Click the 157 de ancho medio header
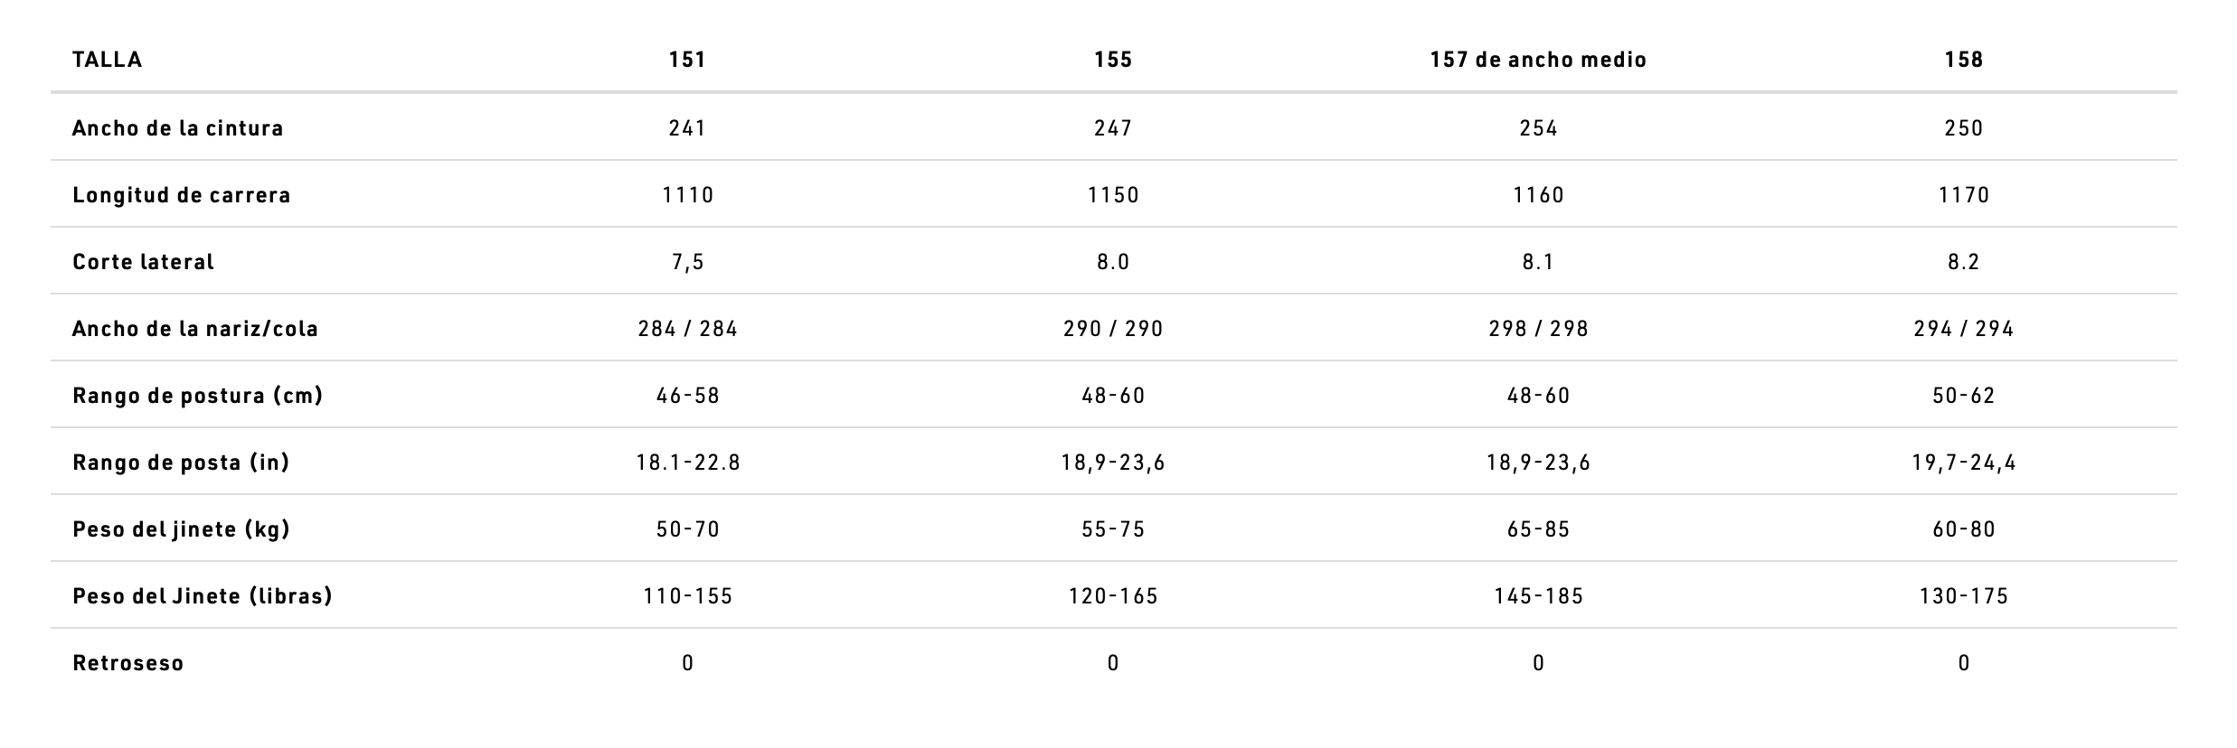The height and width of the screenshot is (748, 2237). click(x=1538, y=60)
